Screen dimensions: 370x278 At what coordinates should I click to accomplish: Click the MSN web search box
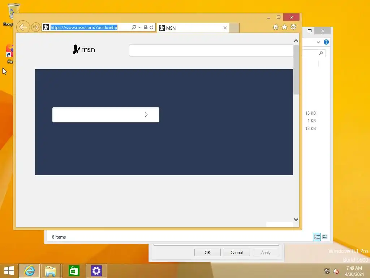tap(211, 50)
